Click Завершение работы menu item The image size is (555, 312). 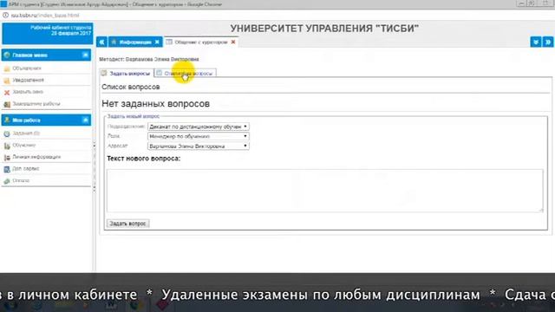[x=36, y=104]
